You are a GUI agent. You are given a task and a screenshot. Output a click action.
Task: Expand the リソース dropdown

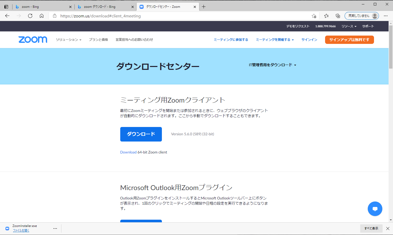[349, 26]
